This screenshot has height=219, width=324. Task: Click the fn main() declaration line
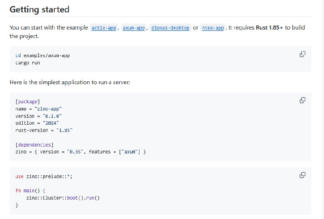(x=31, y=191)
